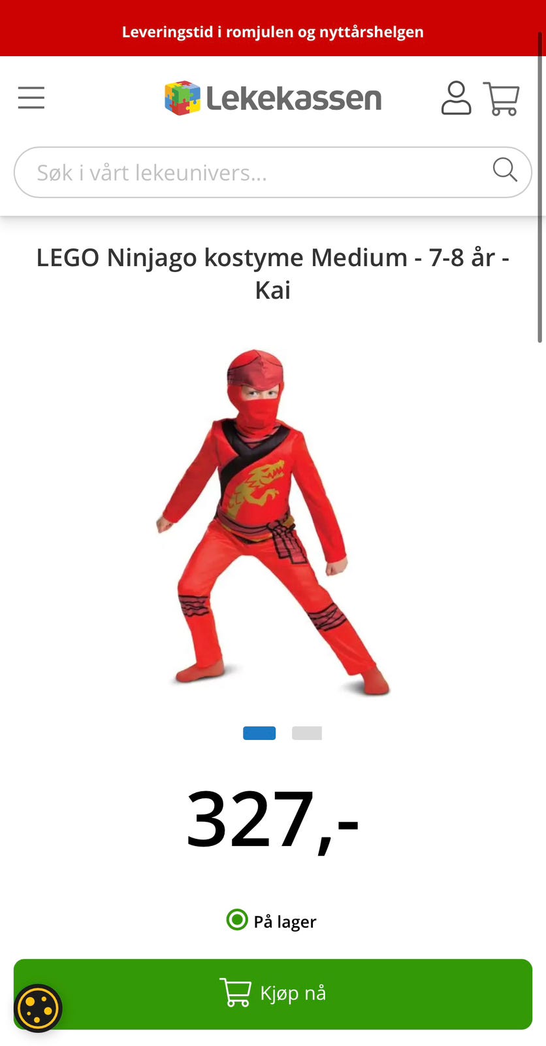Open cookie settings round icon
The width and height of the screenshot is (546, 1046).
[38, 1008]
